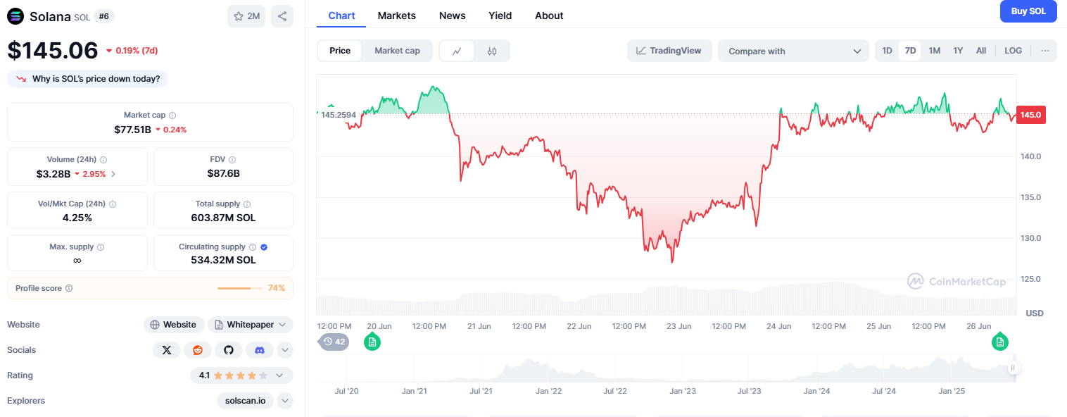Image resolution: width=1067 pixels, height=417 pixels.
Task: Open the Solana Website link
Action: point(174,325)
